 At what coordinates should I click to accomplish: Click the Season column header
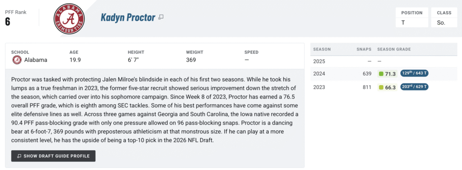pyautogui.click(x=322, y=49)
